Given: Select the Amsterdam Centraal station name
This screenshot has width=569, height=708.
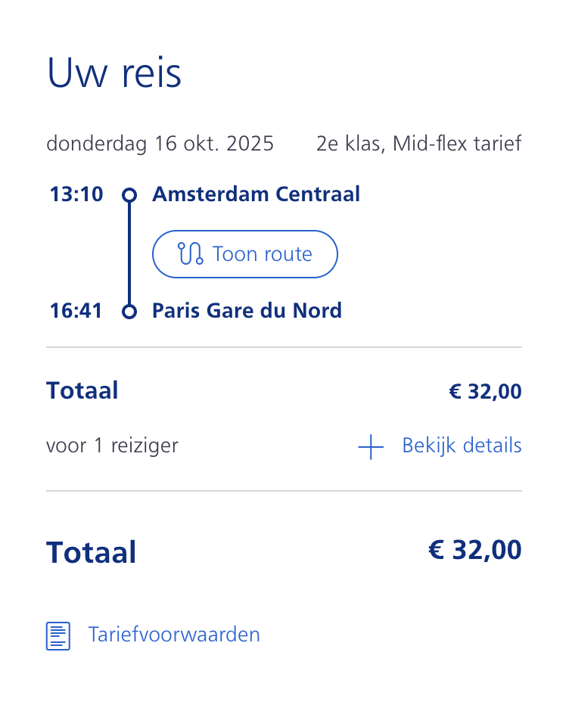Looking at the screenshot, I should click(256, 194).
